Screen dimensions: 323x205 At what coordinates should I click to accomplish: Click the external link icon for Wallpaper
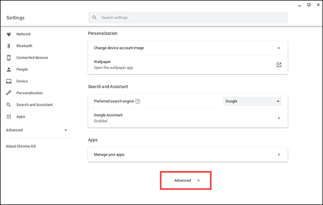coord(279,65)
